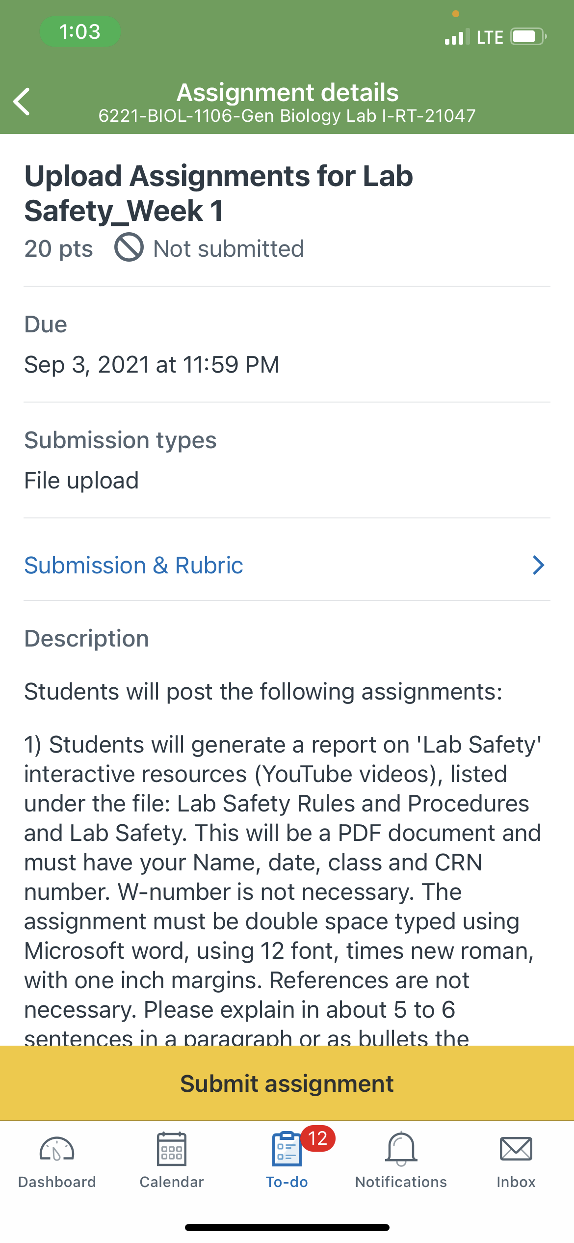The width and height of the screenshot is (574, 1243).
Task: Tap the Not submitted status icon
Action: click(129, 247)
